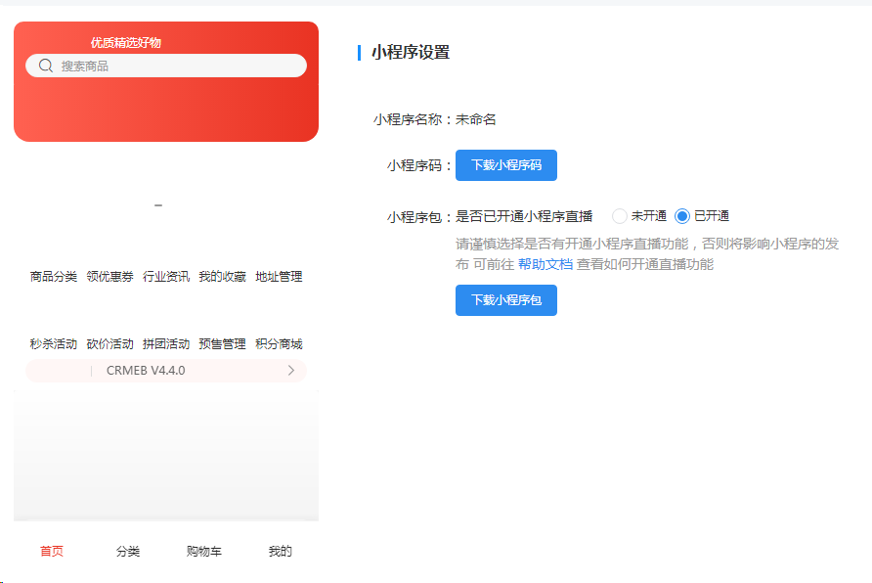Open 秒杀活动 menu entry

[x=54, y=343]
